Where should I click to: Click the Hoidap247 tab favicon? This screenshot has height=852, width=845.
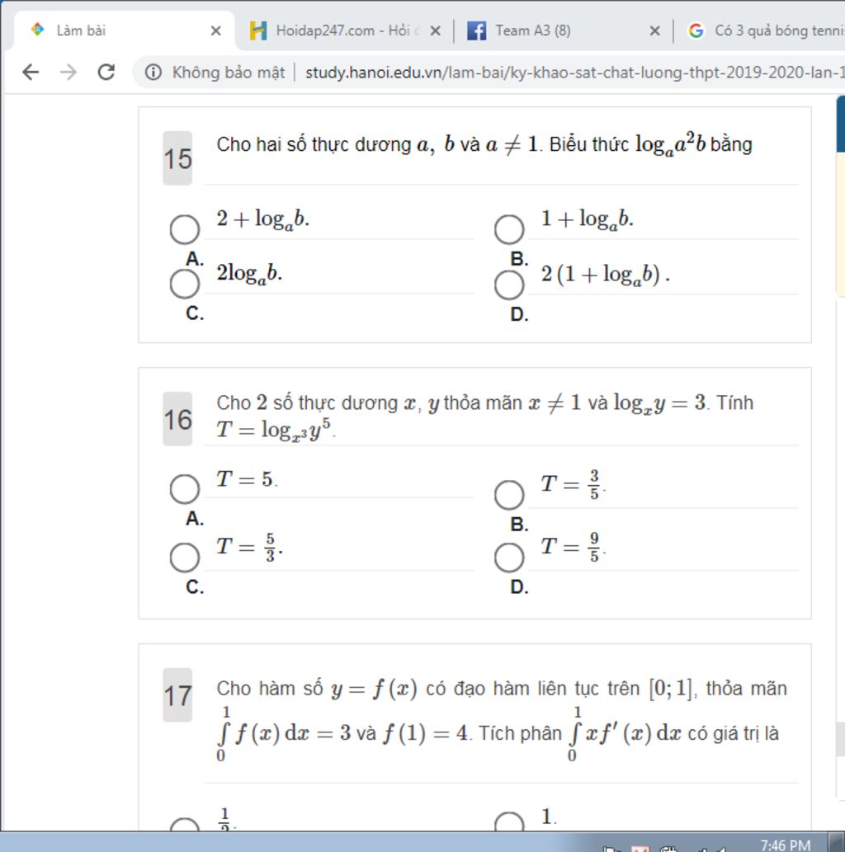pyautogui.click(x=258, y=31)
